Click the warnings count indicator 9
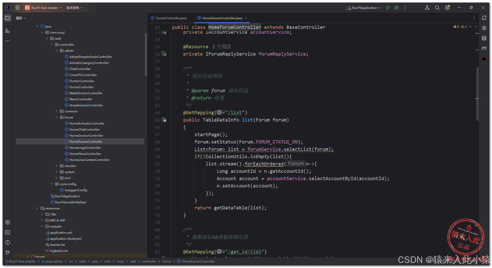 tap(456, 27)
